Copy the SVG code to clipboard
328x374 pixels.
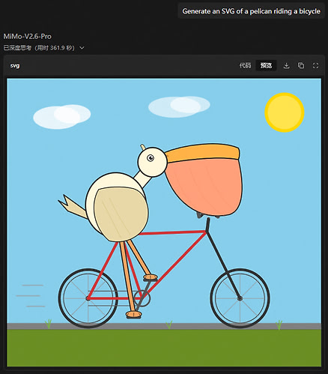[301, 65]
